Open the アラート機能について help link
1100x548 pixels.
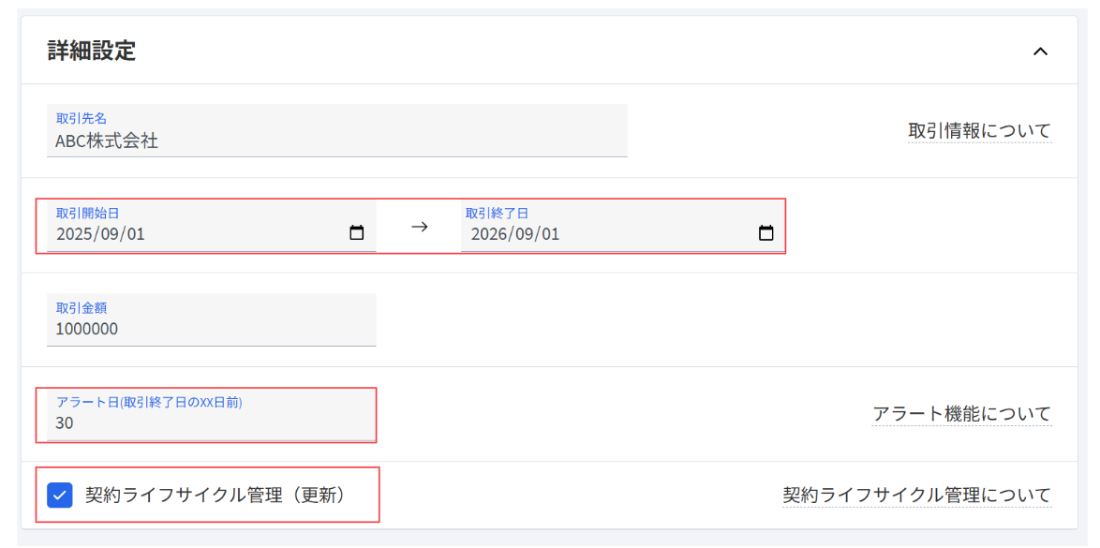[x=961, y=413]
